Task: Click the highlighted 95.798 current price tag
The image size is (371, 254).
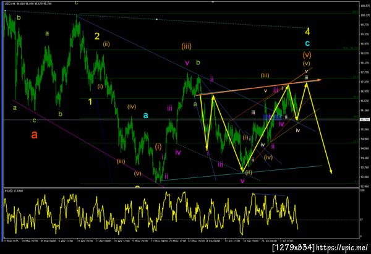Action: click(x=364, y=120)
